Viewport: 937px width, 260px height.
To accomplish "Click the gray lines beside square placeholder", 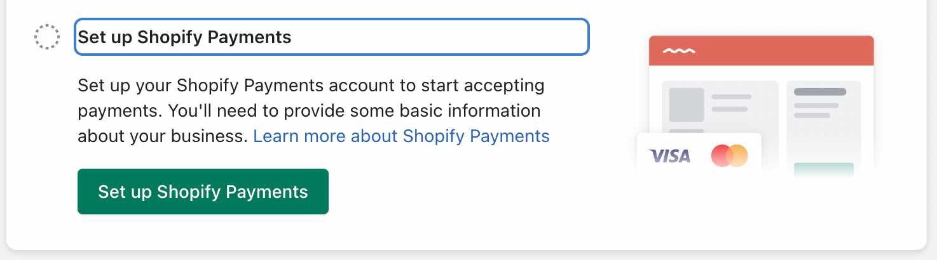I will (x=731, y=103).
